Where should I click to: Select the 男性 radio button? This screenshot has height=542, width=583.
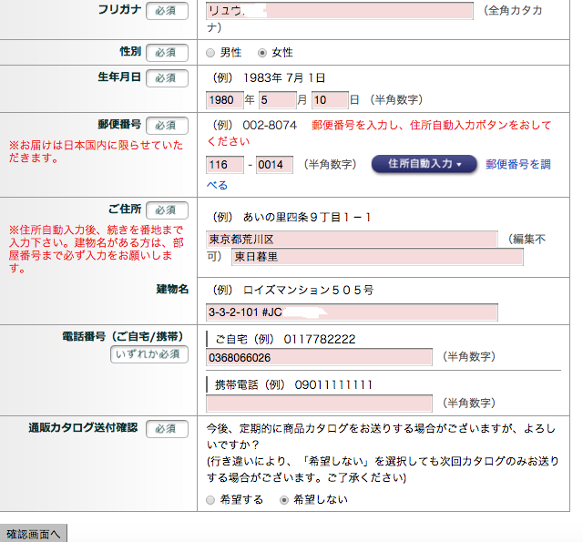click(210, 53)
